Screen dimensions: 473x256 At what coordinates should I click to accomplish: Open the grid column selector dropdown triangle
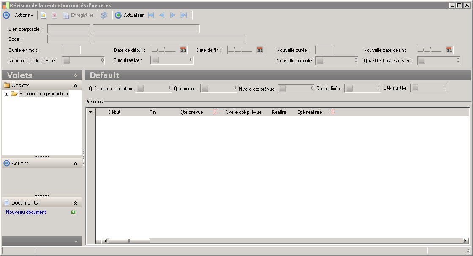pos(90,112)
